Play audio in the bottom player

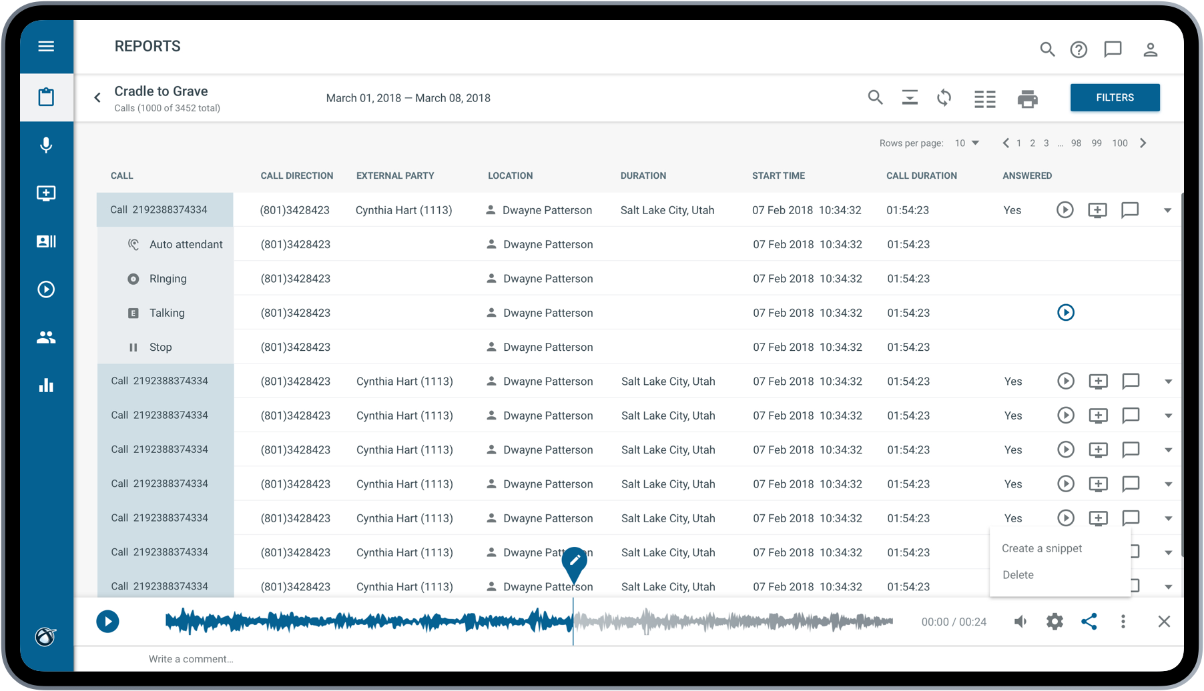click(107, 622)
